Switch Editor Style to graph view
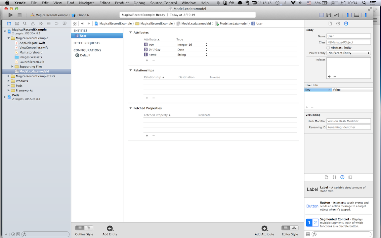 pyautogui.click(x=294, y=228)
